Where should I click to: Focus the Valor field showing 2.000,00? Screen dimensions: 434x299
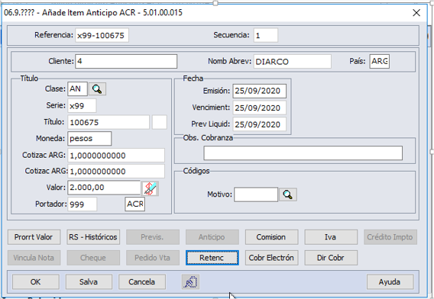click(x=104, y=188)
